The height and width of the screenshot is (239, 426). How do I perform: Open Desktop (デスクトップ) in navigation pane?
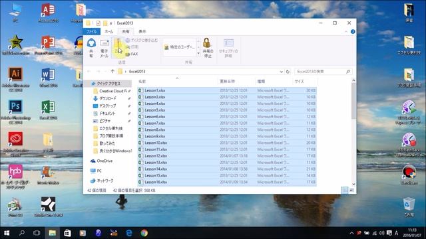coord(108,106)
